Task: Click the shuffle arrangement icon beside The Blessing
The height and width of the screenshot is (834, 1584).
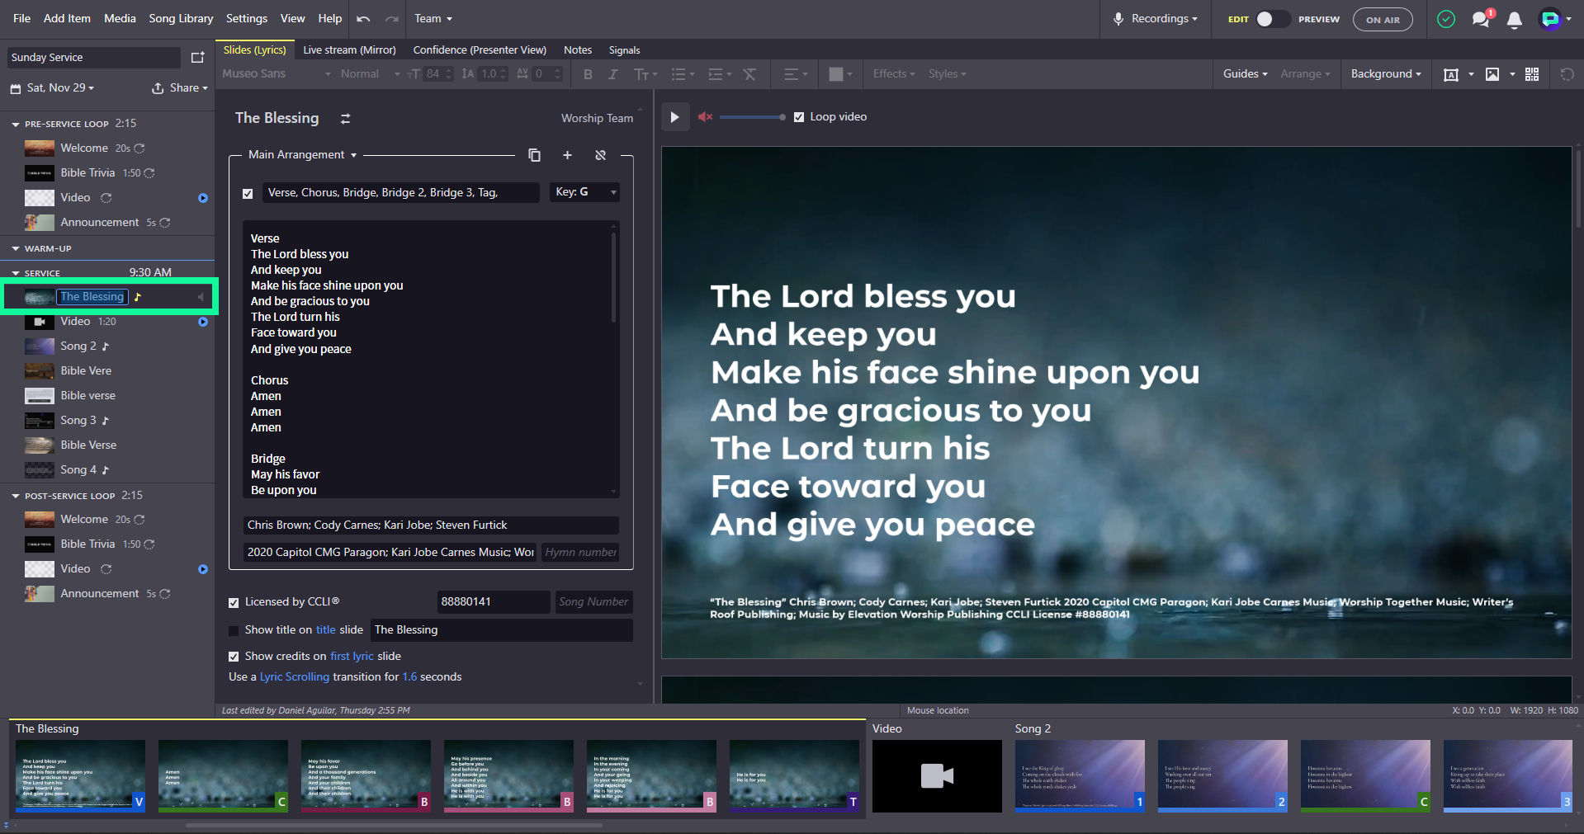Action: pyautogui.click(x=346, y=119)
